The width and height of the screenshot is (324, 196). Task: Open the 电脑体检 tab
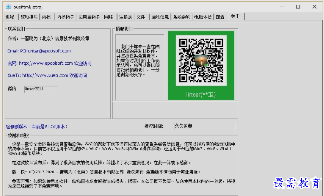tap(203, 17)
